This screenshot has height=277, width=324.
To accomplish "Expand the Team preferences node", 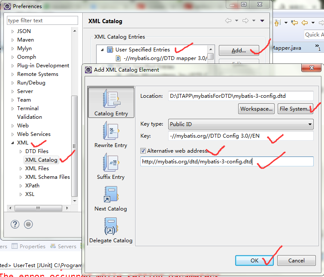I will (x=12, y=100).
